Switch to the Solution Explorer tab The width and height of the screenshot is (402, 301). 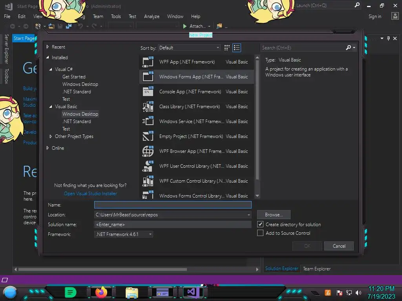282,268
